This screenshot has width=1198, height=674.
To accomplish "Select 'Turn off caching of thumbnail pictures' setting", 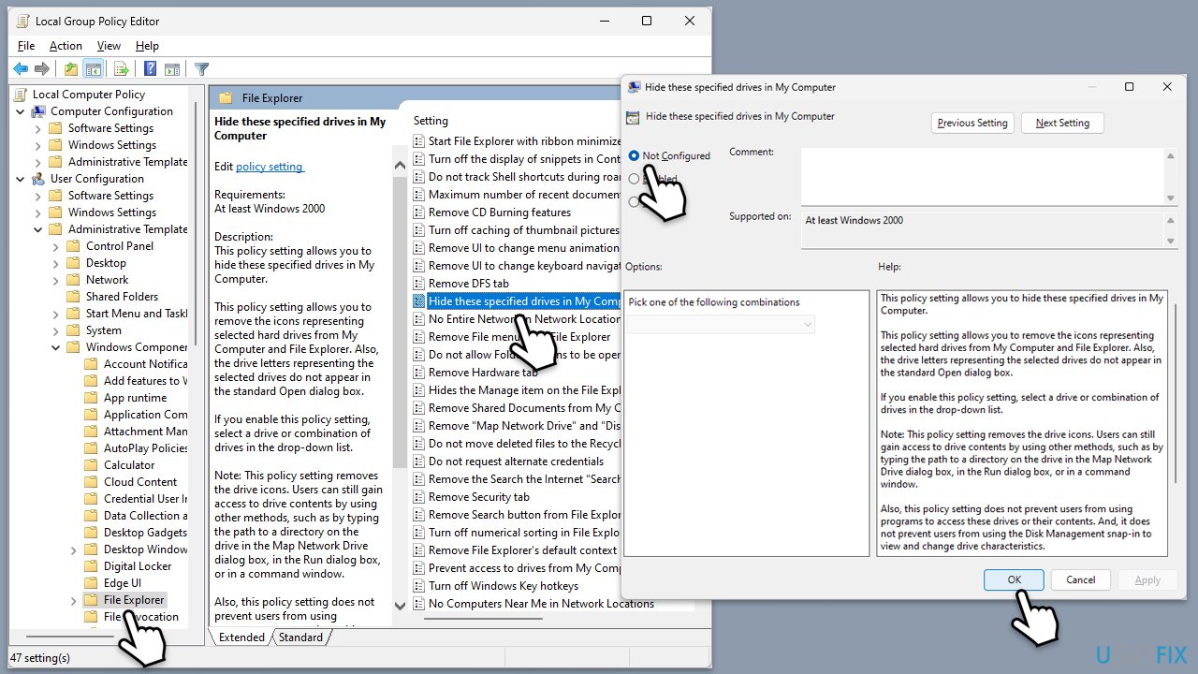I will pyautogui.click(x=524, y=230).
